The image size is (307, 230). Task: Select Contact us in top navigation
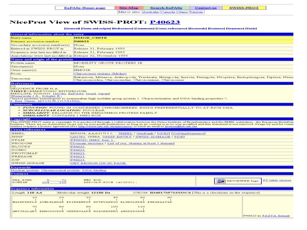point(206,8)
